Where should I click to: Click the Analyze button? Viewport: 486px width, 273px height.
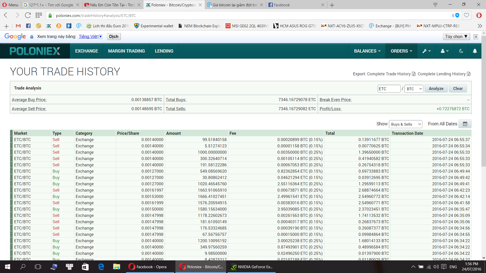(x=436, y=88)
